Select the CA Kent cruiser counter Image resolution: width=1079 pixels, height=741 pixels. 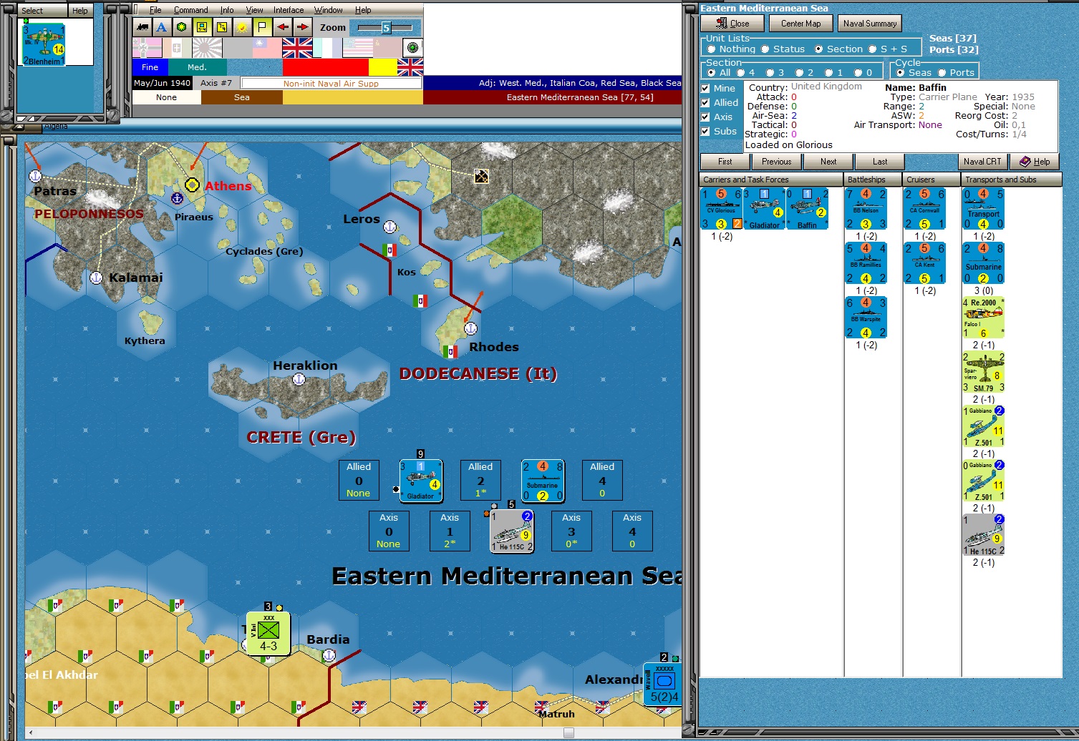pyautogui.click(x=924, y=263)
